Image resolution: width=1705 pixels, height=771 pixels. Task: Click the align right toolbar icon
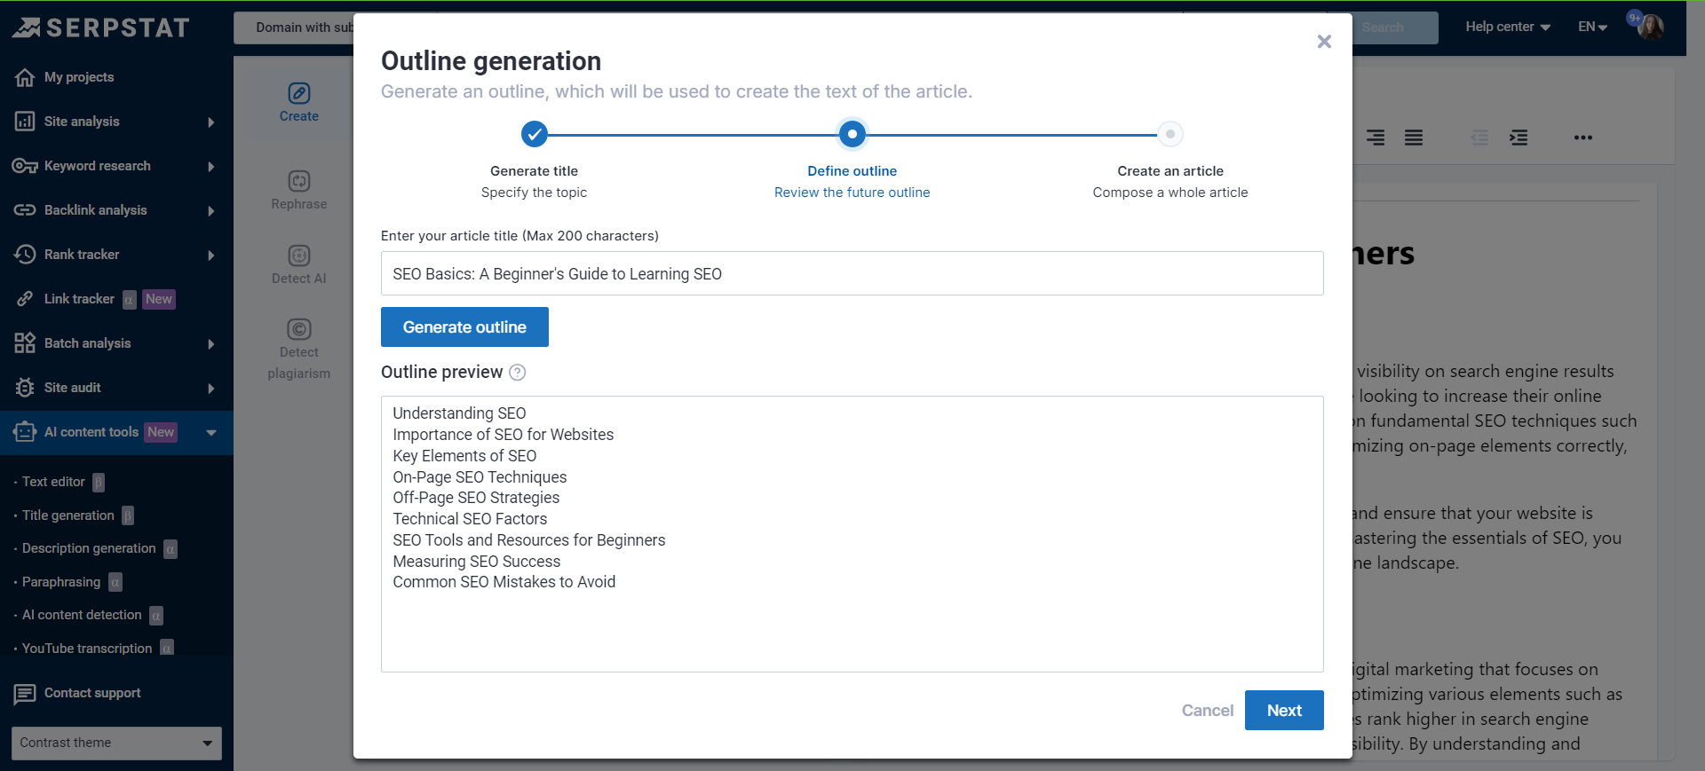[x=1376, y=138]
